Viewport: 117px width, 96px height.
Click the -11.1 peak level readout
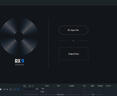click(x=37, y=89)
